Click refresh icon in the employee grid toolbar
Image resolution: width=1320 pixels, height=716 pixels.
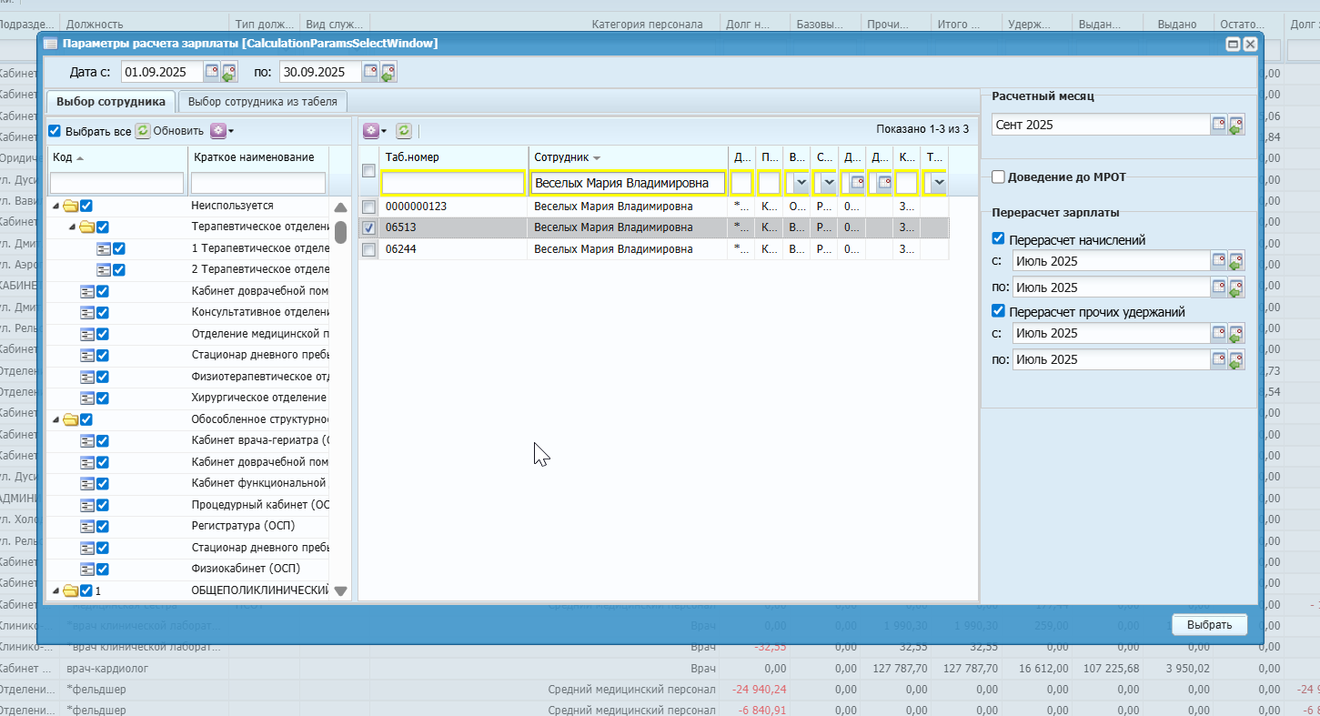click(x=404, y=131)
